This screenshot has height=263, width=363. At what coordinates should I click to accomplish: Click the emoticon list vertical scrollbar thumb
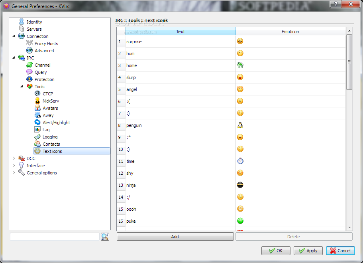[349, 62]
